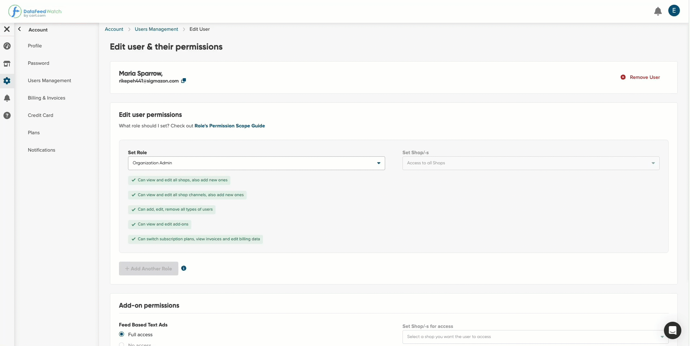Image resolution: width=690 pixels, height=346 pixels.
Task: Copy Maria Sparrow's email address icon
Action: tap(183, 81)
